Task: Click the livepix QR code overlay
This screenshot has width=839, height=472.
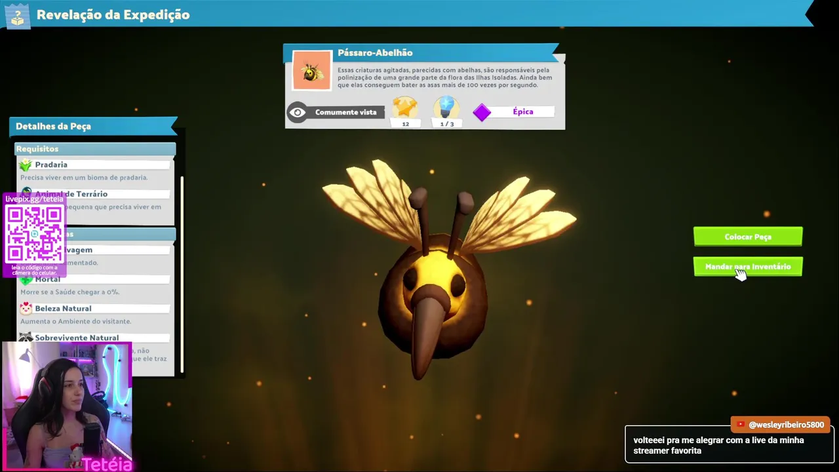Action: coord(35,234)
